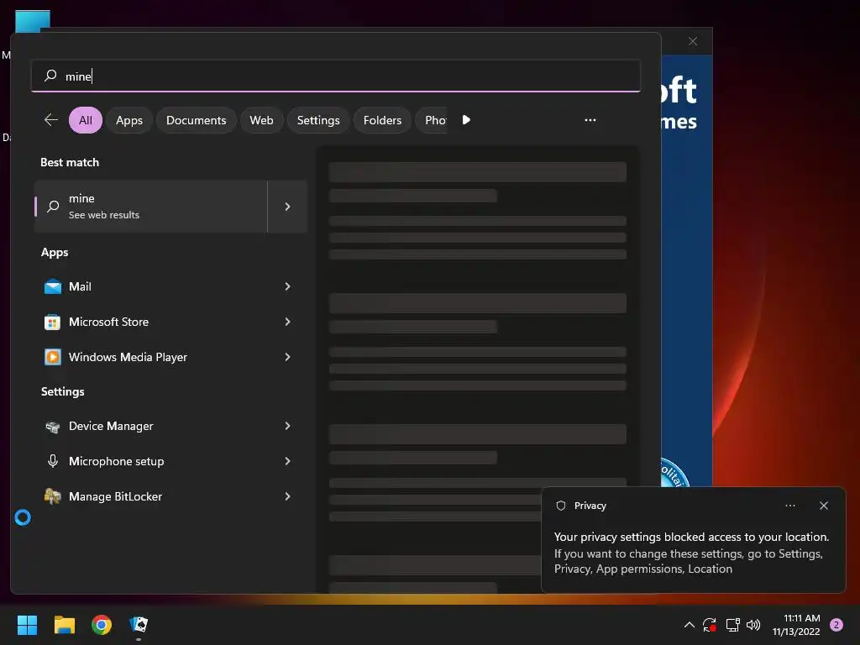This screenshot has width=860, height=645.
Task: Open the volume speaker tray icon
Action: (x=753, y=625)
